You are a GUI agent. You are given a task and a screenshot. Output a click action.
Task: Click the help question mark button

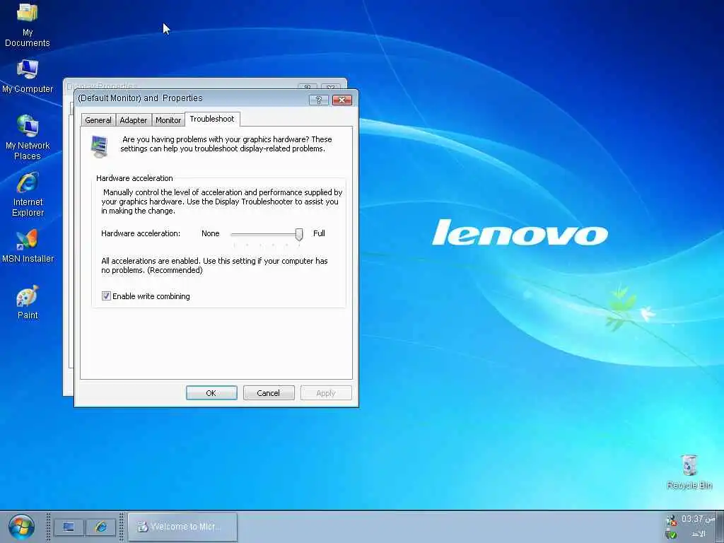(x=319, y=100)
